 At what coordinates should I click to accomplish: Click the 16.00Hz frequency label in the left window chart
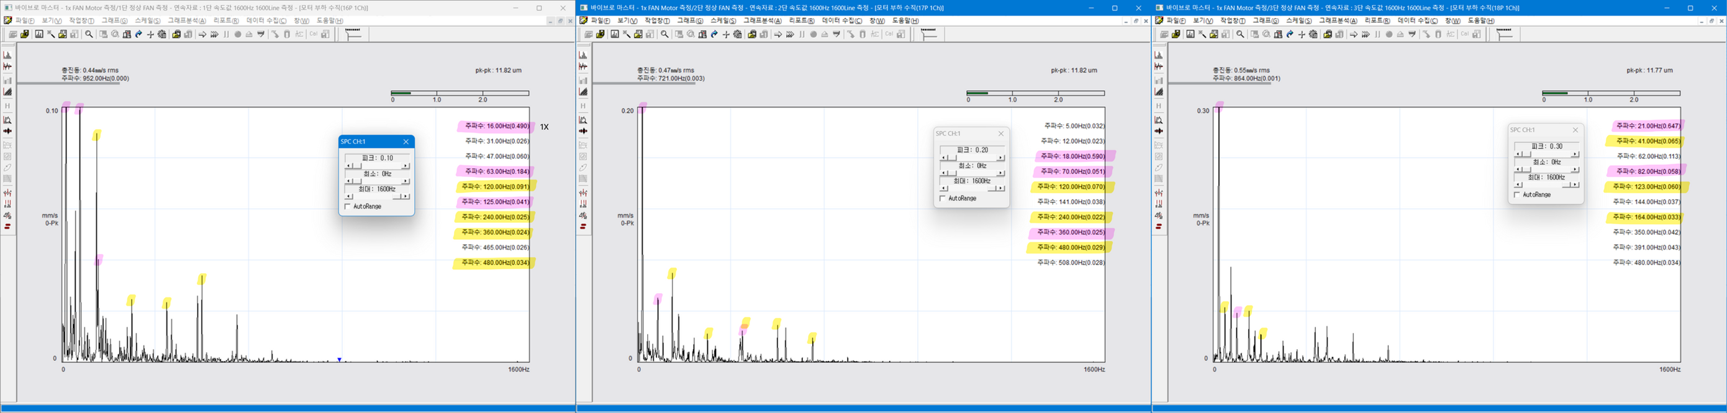click(x=496, y=126)
